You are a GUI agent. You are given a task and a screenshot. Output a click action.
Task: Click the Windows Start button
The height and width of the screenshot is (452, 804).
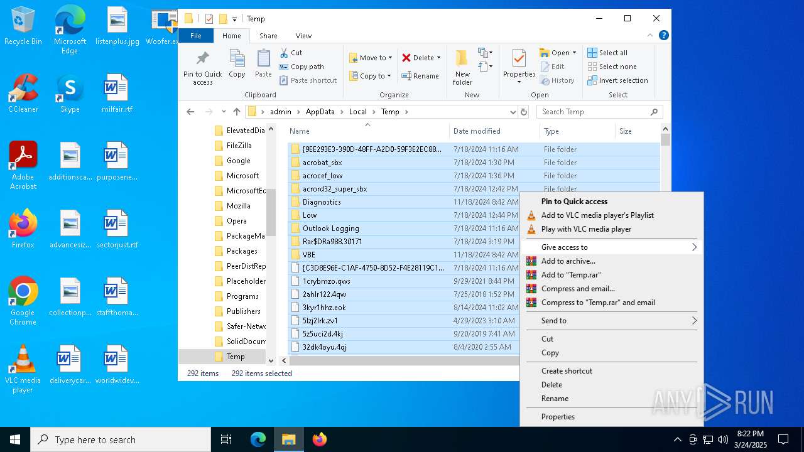(15, 439)
